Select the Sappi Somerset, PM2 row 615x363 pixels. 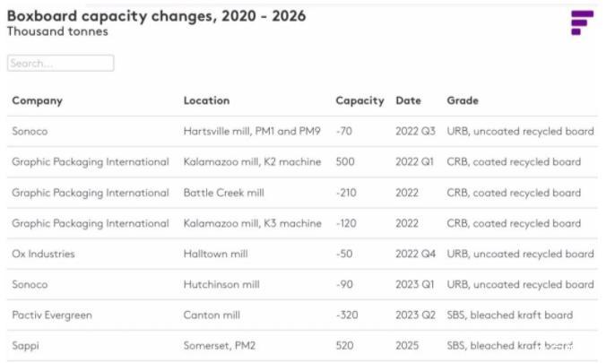pos(302,345)
